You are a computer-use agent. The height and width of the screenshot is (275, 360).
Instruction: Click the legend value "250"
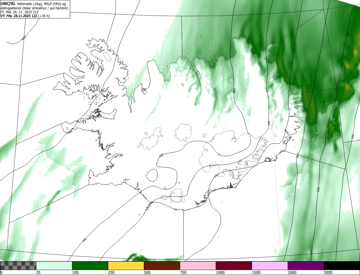pos(111,272)
